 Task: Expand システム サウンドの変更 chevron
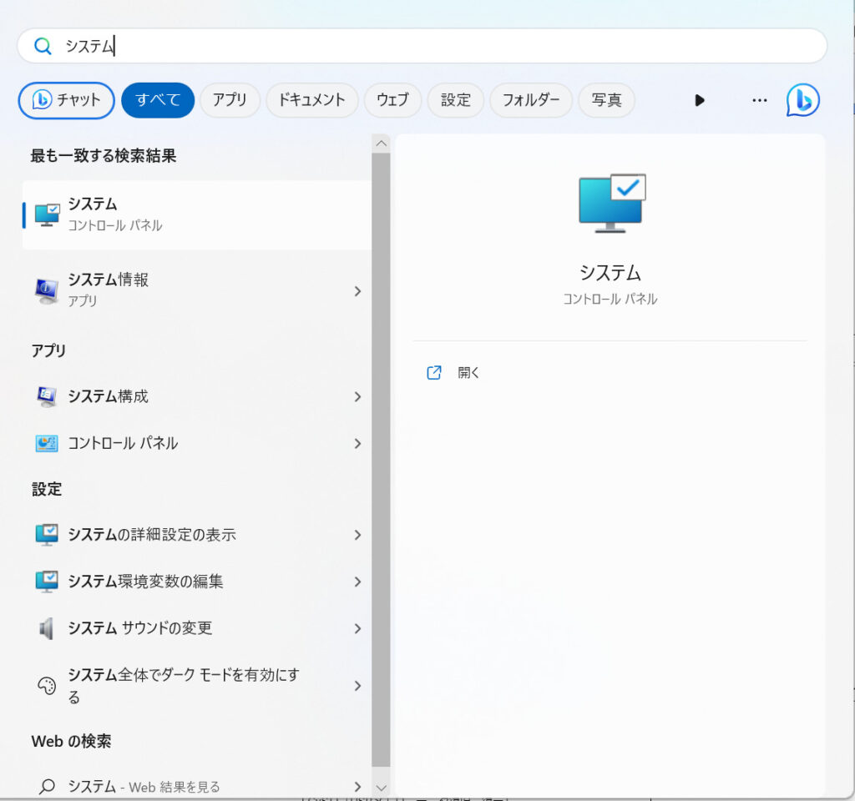(x=357, y=629)
